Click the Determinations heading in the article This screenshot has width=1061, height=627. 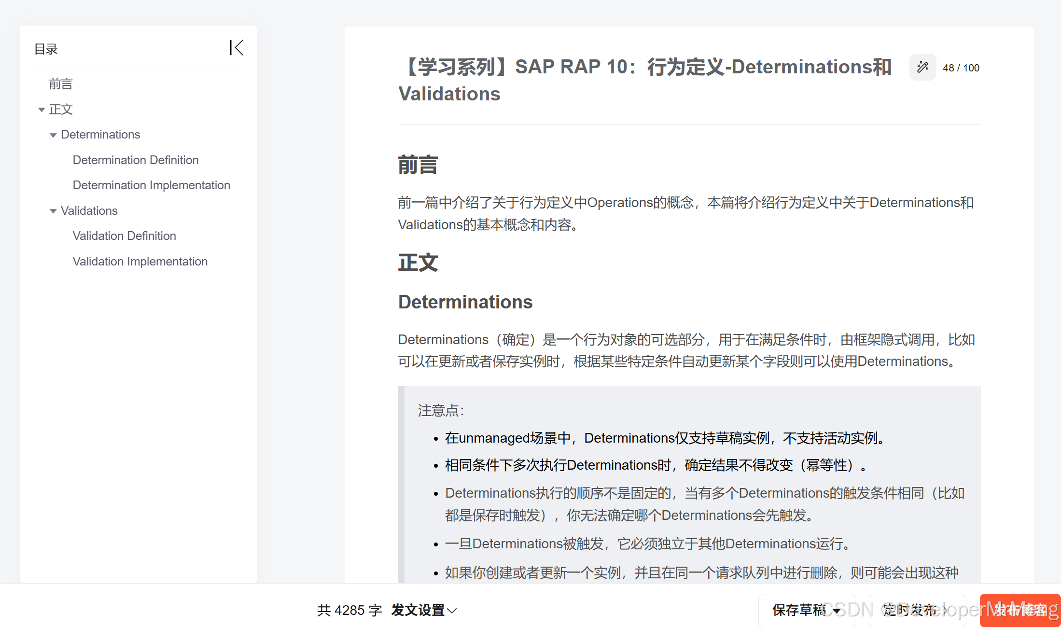point(465,302)
